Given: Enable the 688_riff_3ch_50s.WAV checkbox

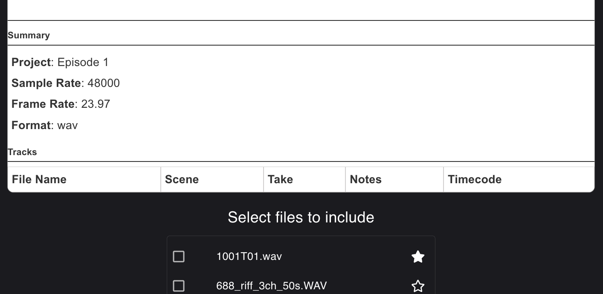Looking at the screenshot, I should click(x=179, y=286).
